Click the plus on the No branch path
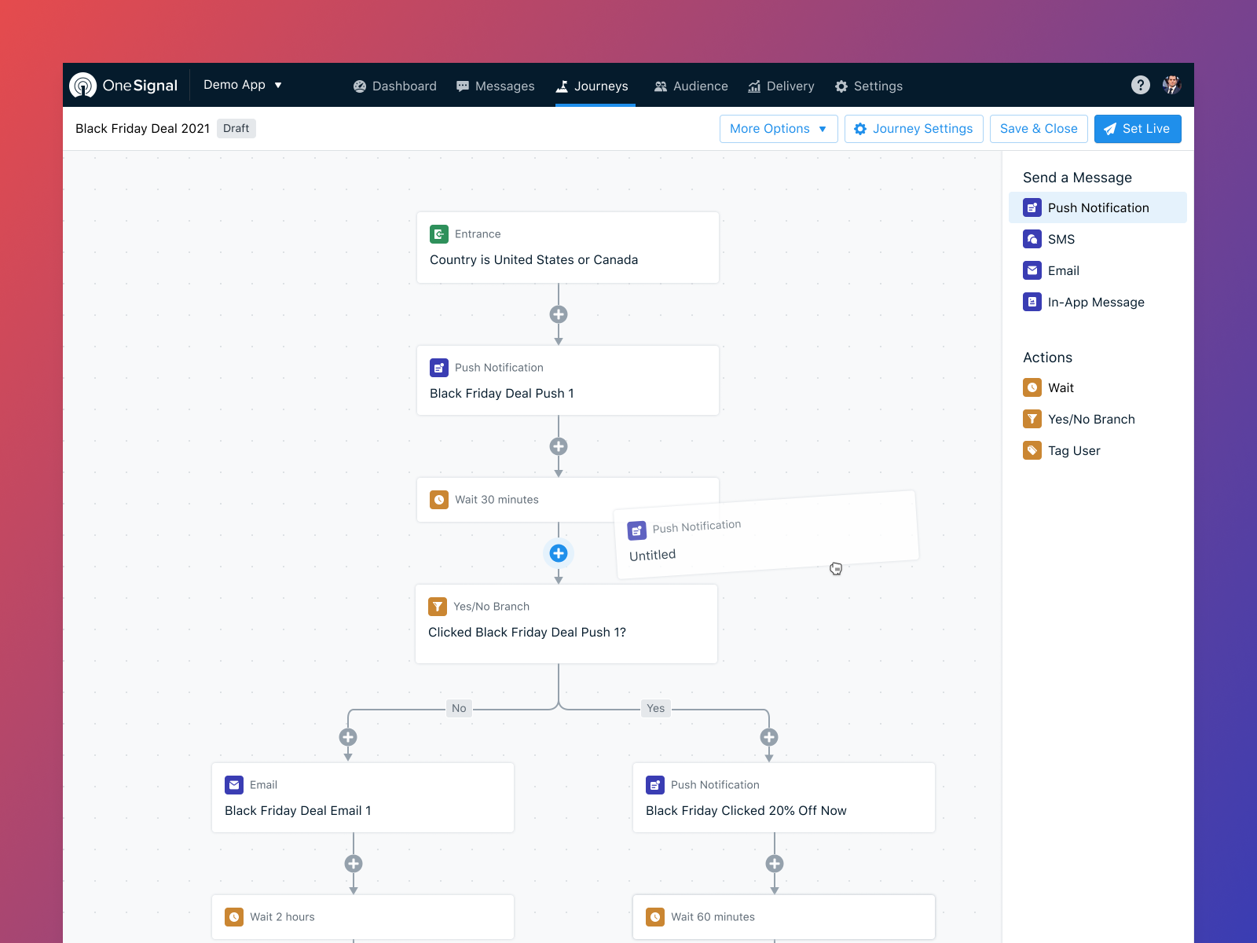Viewport: 1257px width, 943px height. pyautogui.click(x=348, y=737)
